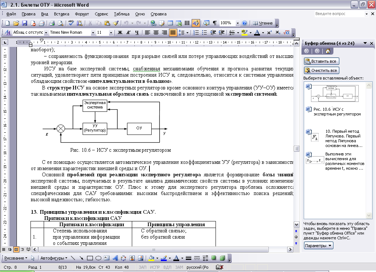The image size is (376, 272).
Task: Open Word help question mark icon
Action: click(x=244, y=23)
